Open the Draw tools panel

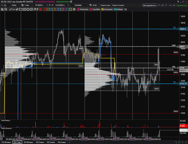point(83,9)
